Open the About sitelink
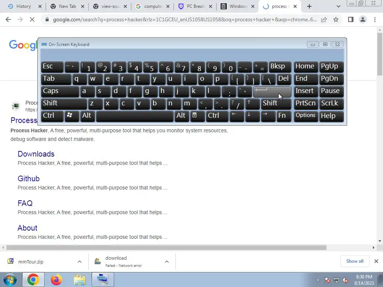The image size is (383, 287). click(x=27, y=228)
